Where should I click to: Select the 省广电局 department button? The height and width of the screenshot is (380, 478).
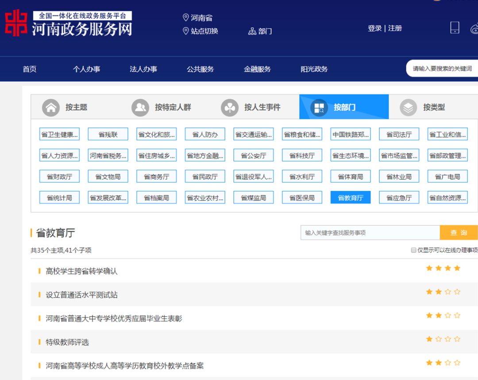click(447, 176)
